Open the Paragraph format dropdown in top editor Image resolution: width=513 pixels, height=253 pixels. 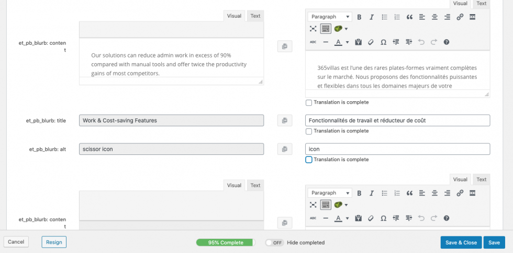pyautogui.click(x=330, y=17)
